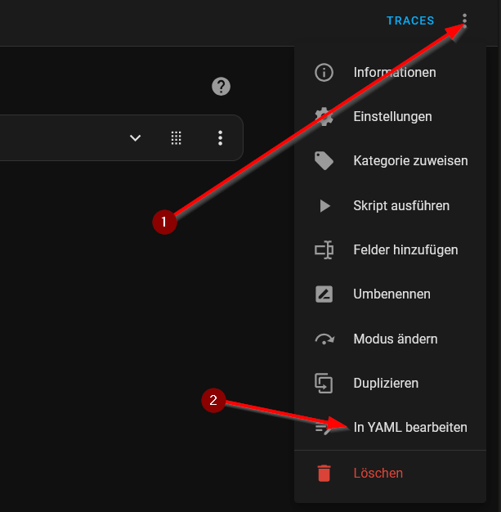501x512 pixels.
Task: Choose Kategorie zuweisen
Action: pos(390,160)
